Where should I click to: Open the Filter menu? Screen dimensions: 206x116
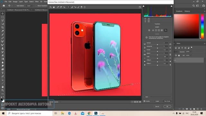[x=37, y=2]
